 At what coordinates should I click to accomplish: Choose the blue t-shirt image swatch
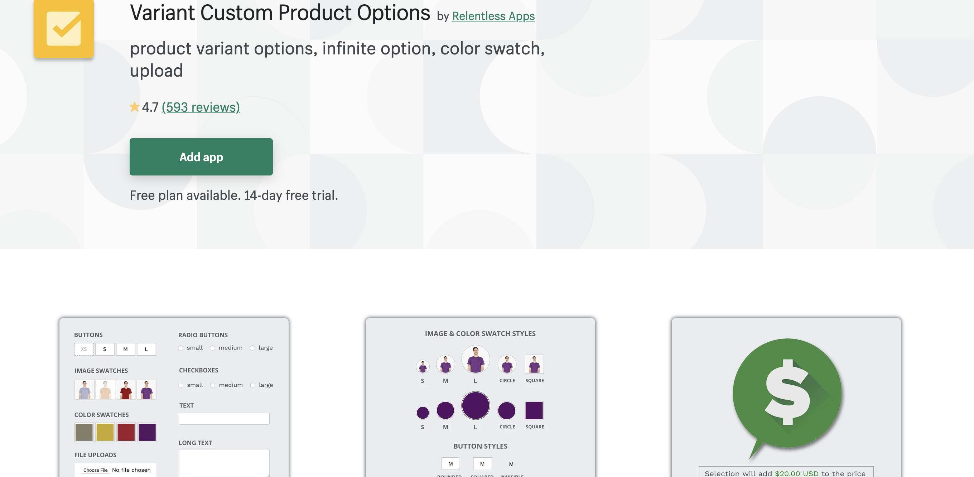coord(84,390)
